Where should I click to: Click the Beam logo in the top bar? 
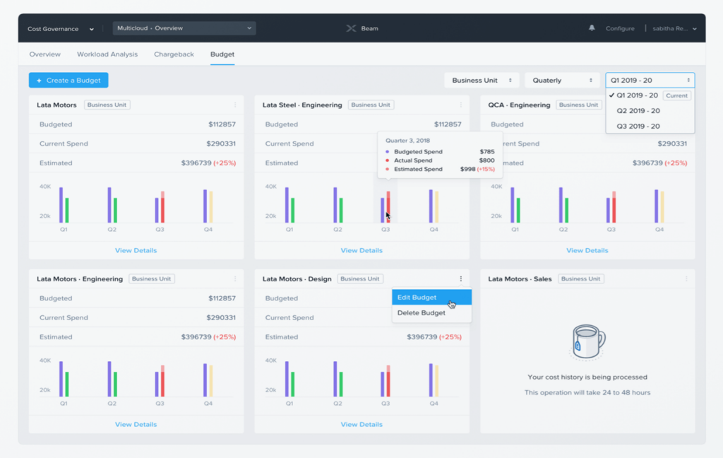361,28
